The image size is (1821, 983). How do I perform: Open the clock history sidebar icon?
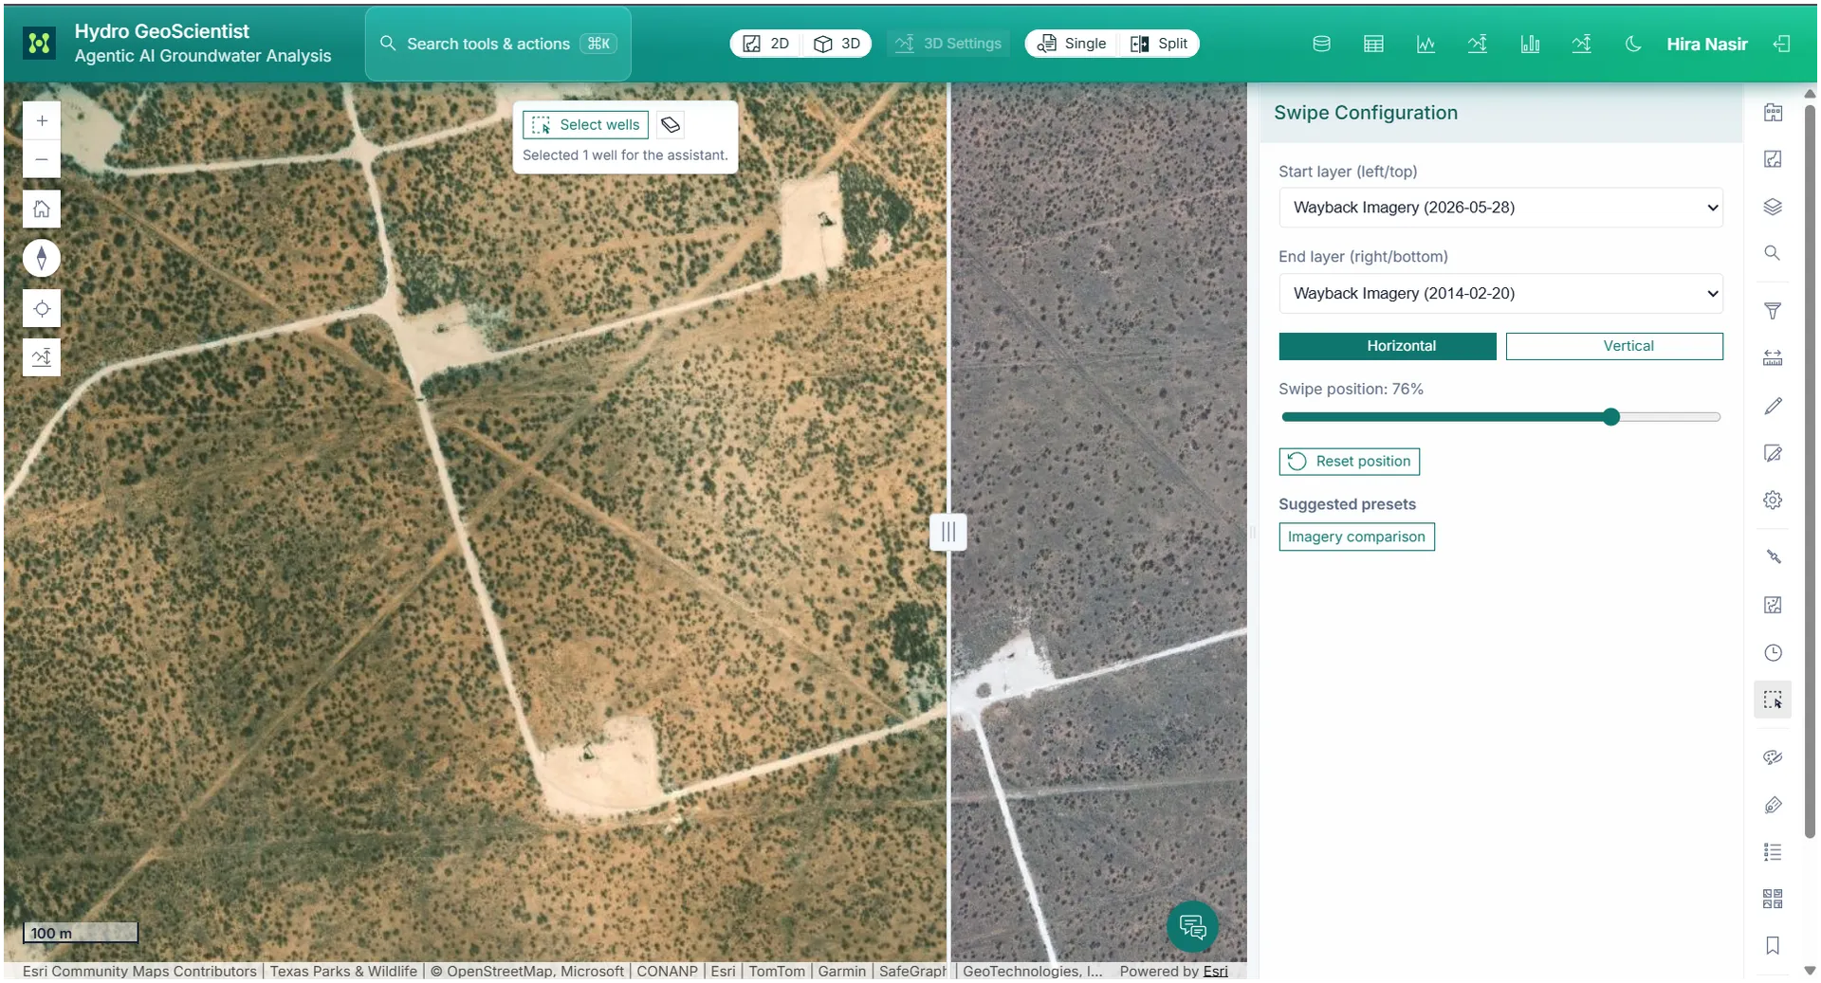[1773, 652]
